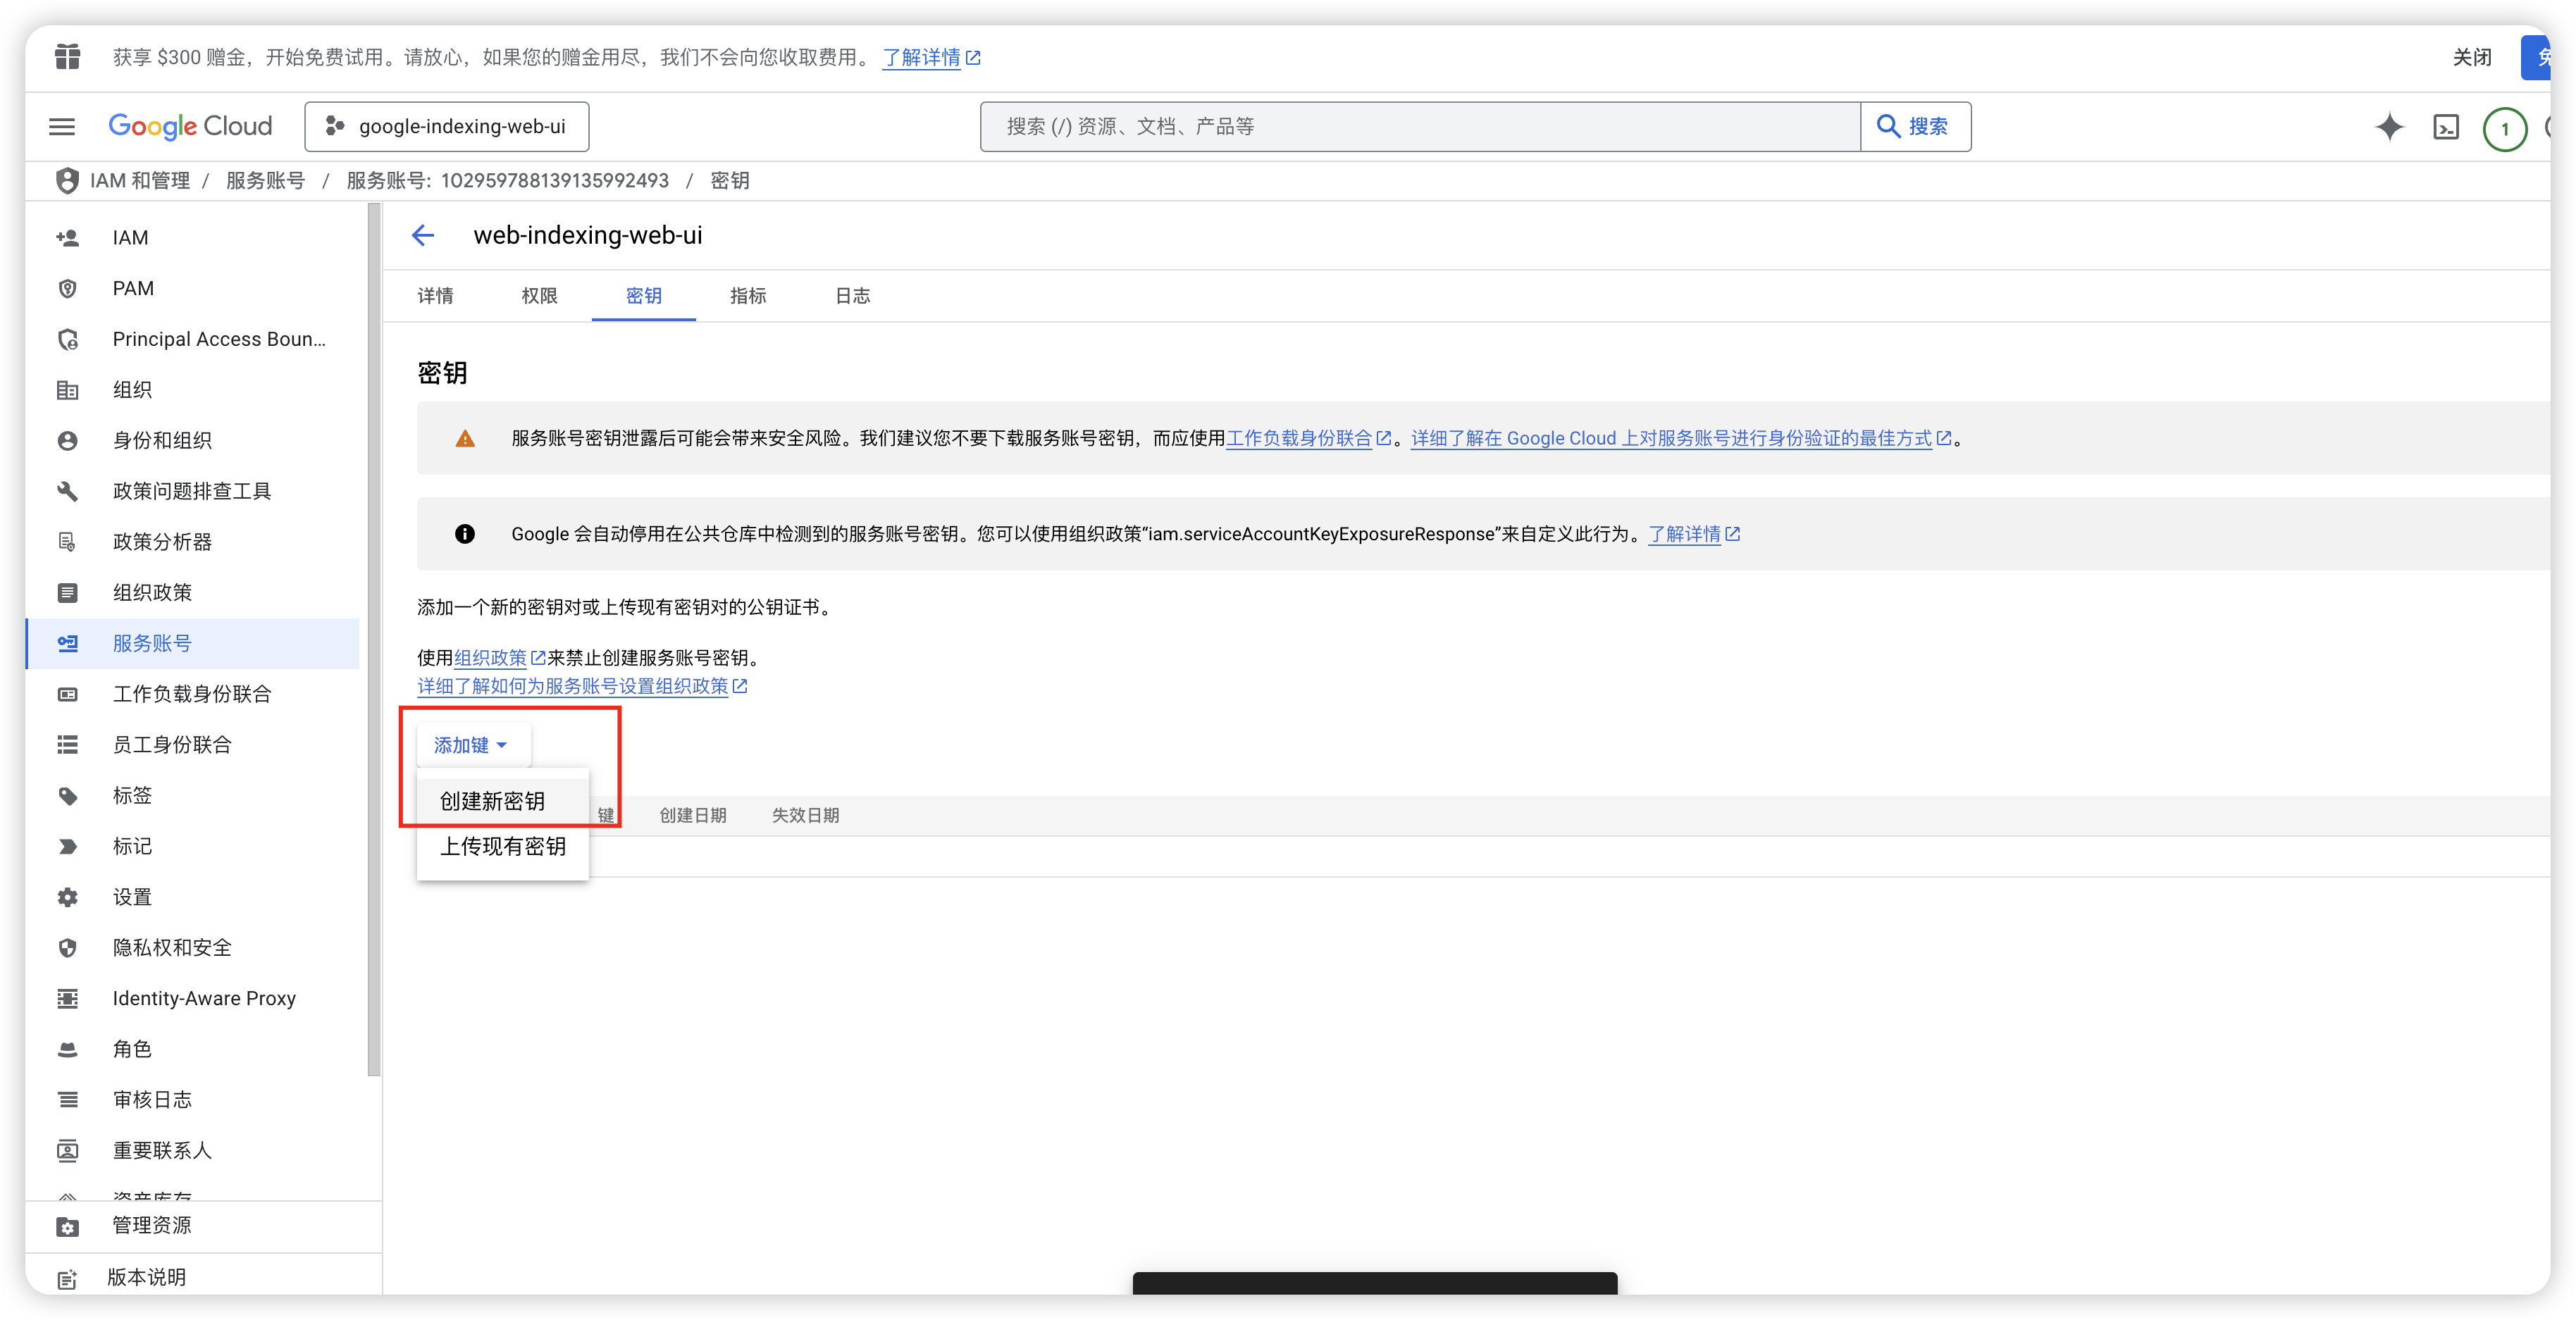Open 组织 sidebar item
Screen dimensions: 2576x1320
pyautogui.click(x=192, y=390)
